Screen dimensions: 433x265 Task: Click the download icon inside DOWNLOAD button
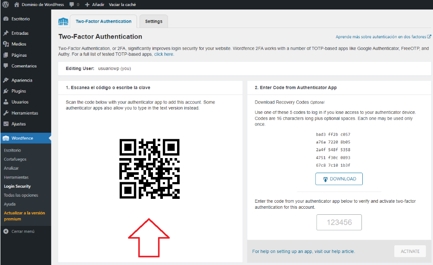point(325,179)
